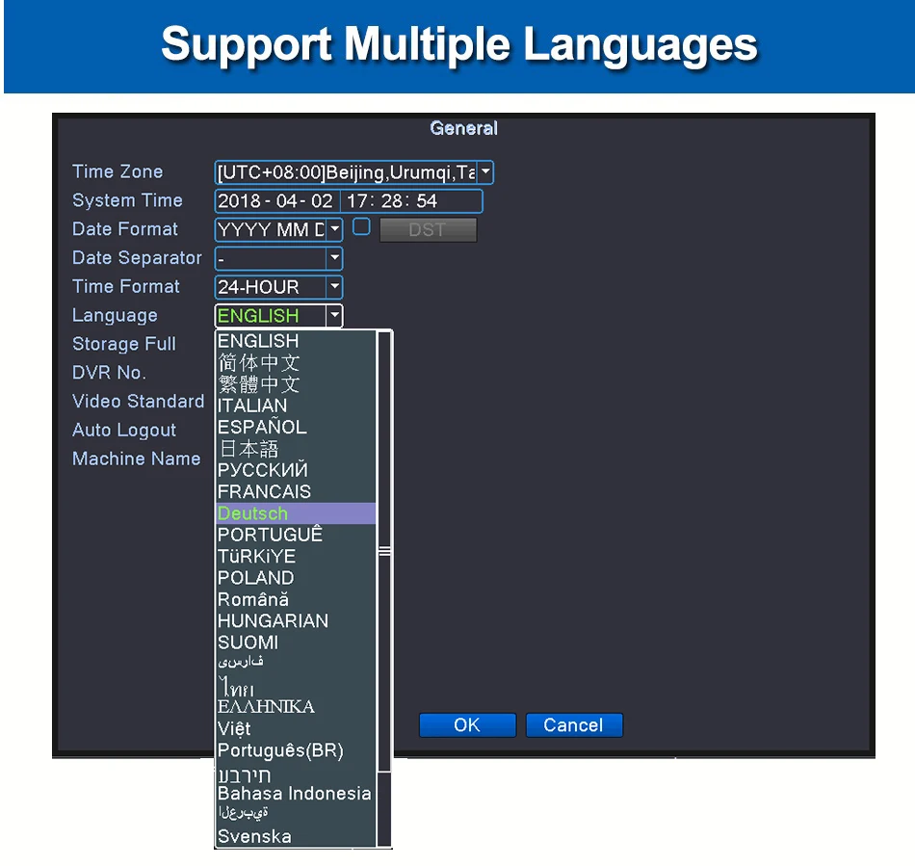Screen dimensions: 915x866
Task: Select ENGLISH in the language list
Action: point(296,341)
